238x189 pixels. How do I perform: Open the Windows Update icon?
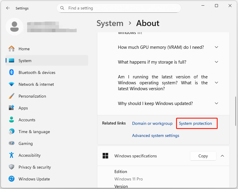tap(12, 179)
